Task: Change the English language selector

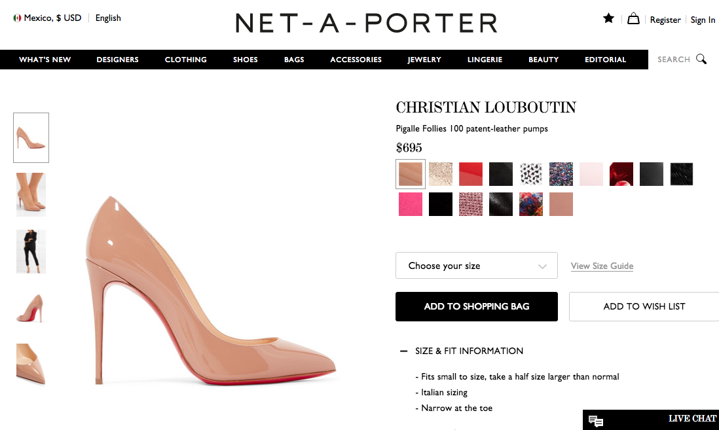Action: pyautogui.click(x=108, y=18)
